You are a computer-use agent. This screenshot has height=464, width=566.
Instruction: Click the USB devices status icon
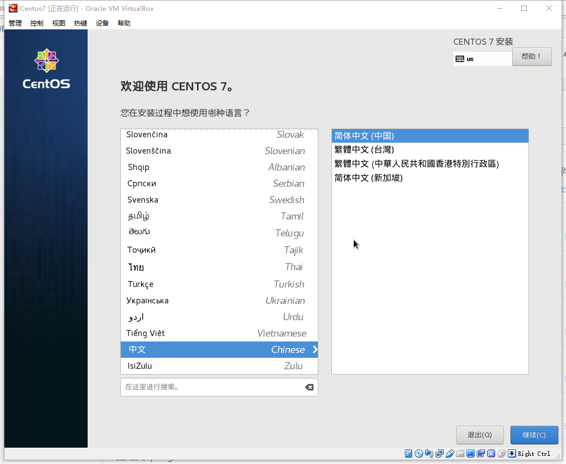pyautogui.click(x=450, y=454)
